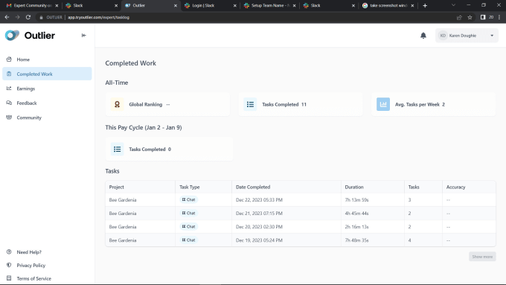506x285 pixels.
Task: Click the Outlier logo icon
Action: (12, 35)
